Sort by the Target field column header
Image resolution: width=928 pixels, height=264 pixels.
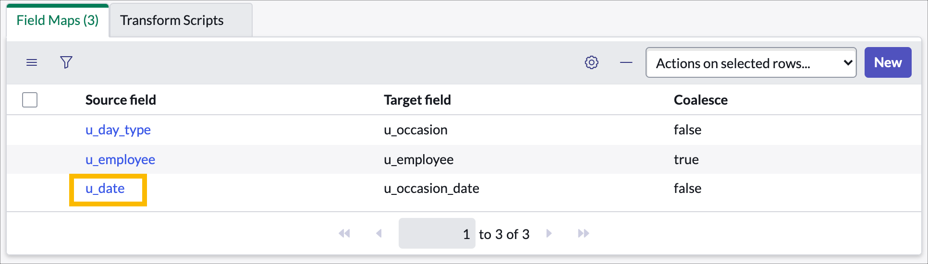[x=417, y=100]
